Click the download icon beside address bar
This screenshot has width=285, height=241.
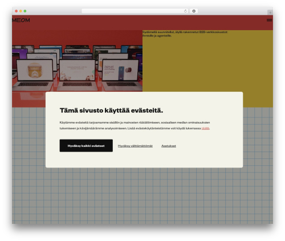point(194,11)
